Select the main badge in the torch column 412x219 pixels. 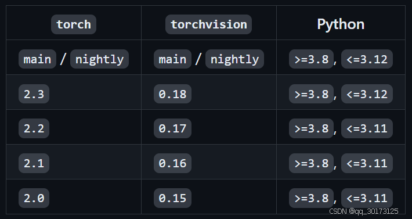pos(37,59)
